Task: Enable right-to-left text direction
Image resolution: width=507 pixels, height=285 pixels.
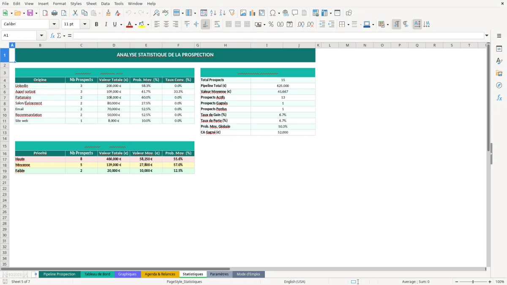Action: [406, 24]
